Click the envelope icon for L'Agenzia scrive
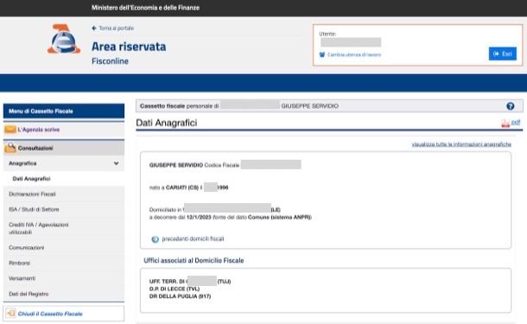Image resolution: width=527 pixels, height=324 pixels. [10, 129]
